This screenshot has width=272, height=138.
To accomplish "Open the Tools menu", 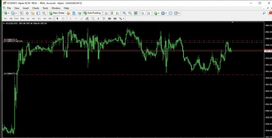I will tap(45, 8).
